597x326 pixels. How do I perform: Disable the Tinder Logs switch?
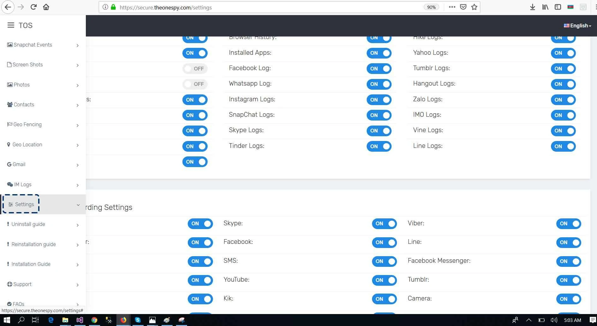point(379,146)
